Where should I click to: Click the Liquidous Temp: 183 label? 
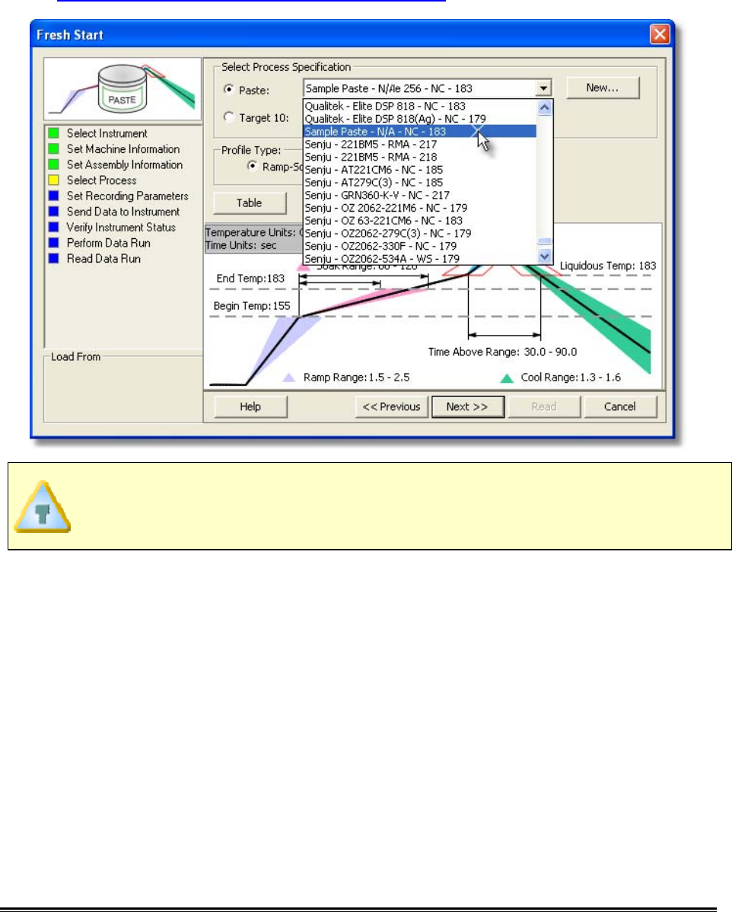pos(607,266)
